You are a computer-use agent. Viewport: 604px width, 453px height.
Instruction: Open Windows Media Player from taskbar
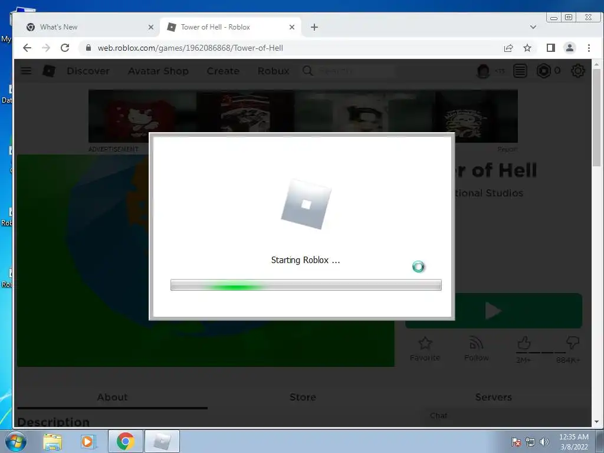88,441
